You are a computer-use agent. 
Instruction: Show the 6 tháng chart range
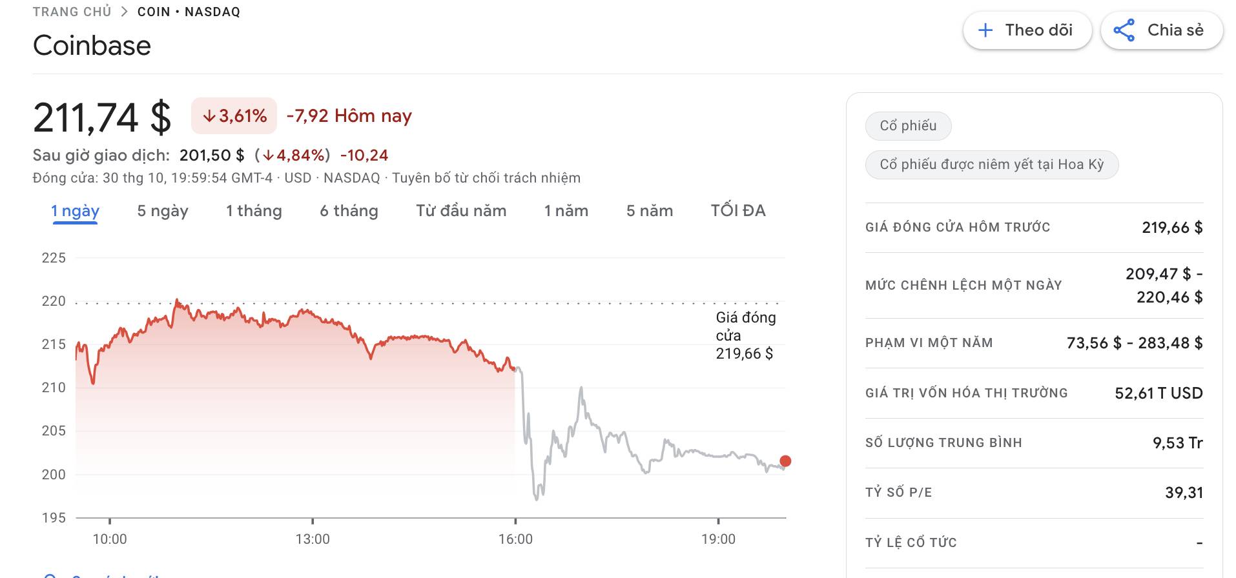click(x=349, y=211)
